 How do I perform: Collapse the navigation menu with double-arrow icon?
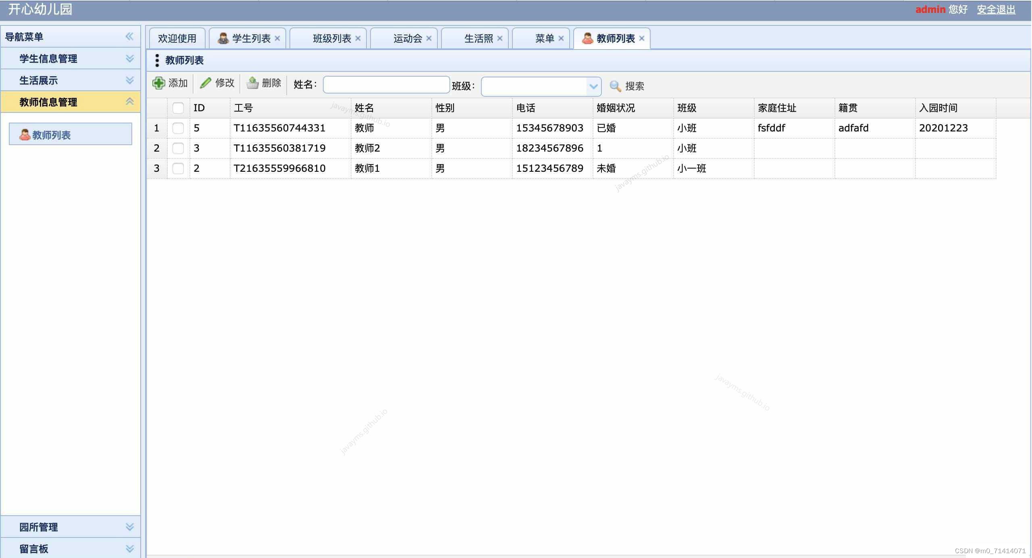129,37
